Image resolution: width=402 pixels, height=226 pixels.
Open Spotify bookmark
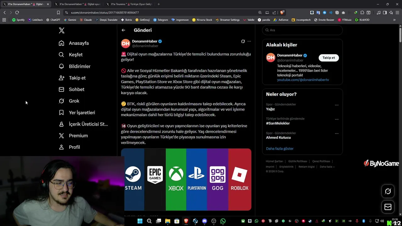18,20
